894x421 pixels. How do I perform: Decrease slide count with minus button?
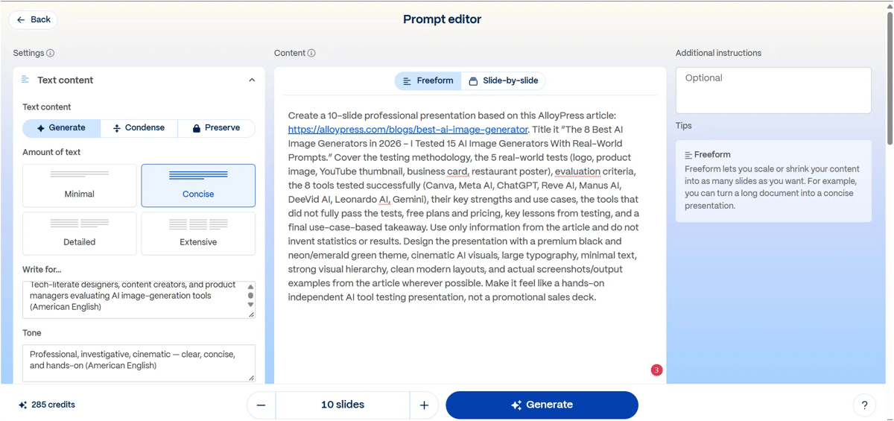coord(261,405)
